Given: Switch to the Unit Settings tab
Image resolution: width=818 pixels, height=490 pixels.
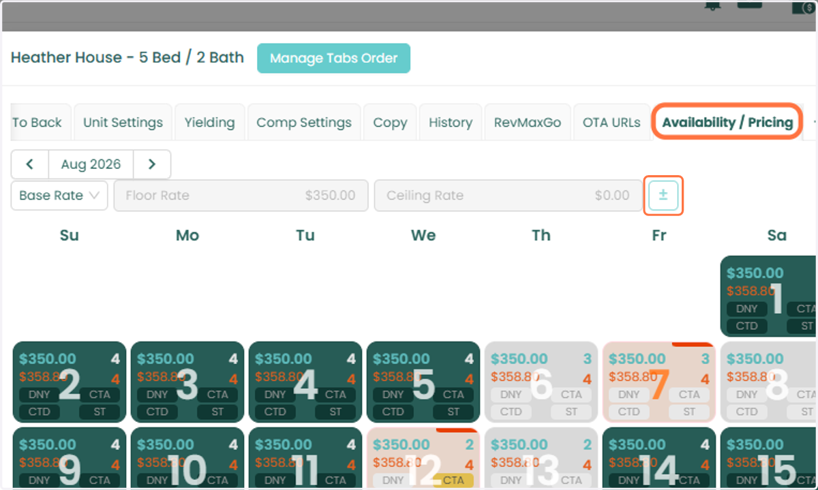Looking at the screenshot, I should 123,123.
